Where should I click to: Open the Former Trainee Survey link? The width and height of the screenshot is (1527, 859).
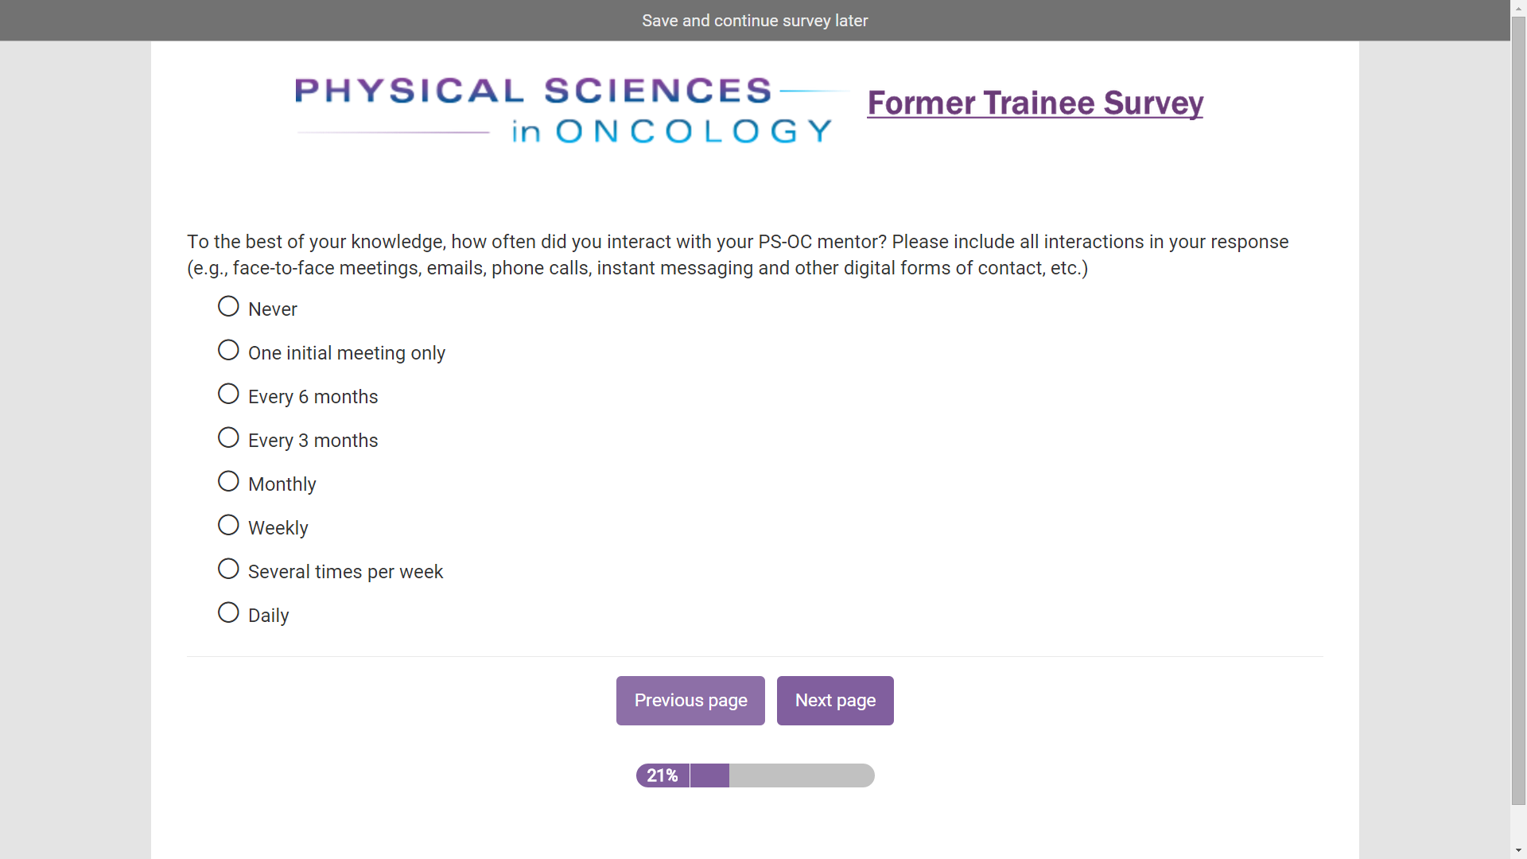click(x=1035, y=103)
